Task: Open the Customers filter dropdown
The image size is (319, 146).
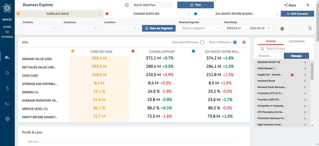Action: [x=81, y=28]
